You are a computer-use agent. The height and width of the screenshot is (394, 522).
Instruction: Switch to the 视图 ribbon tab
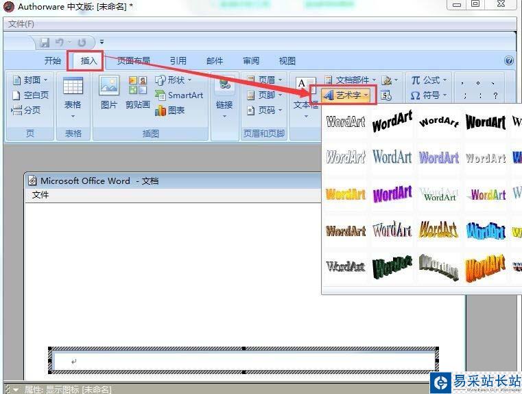point(287,60)
